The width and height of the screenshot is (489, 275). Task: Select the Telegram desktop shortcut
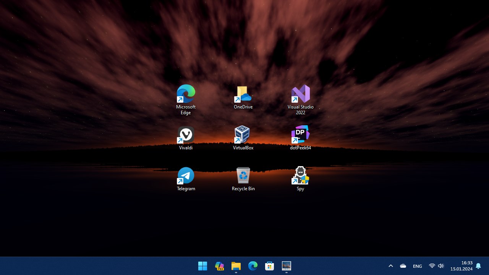[186, 179]
